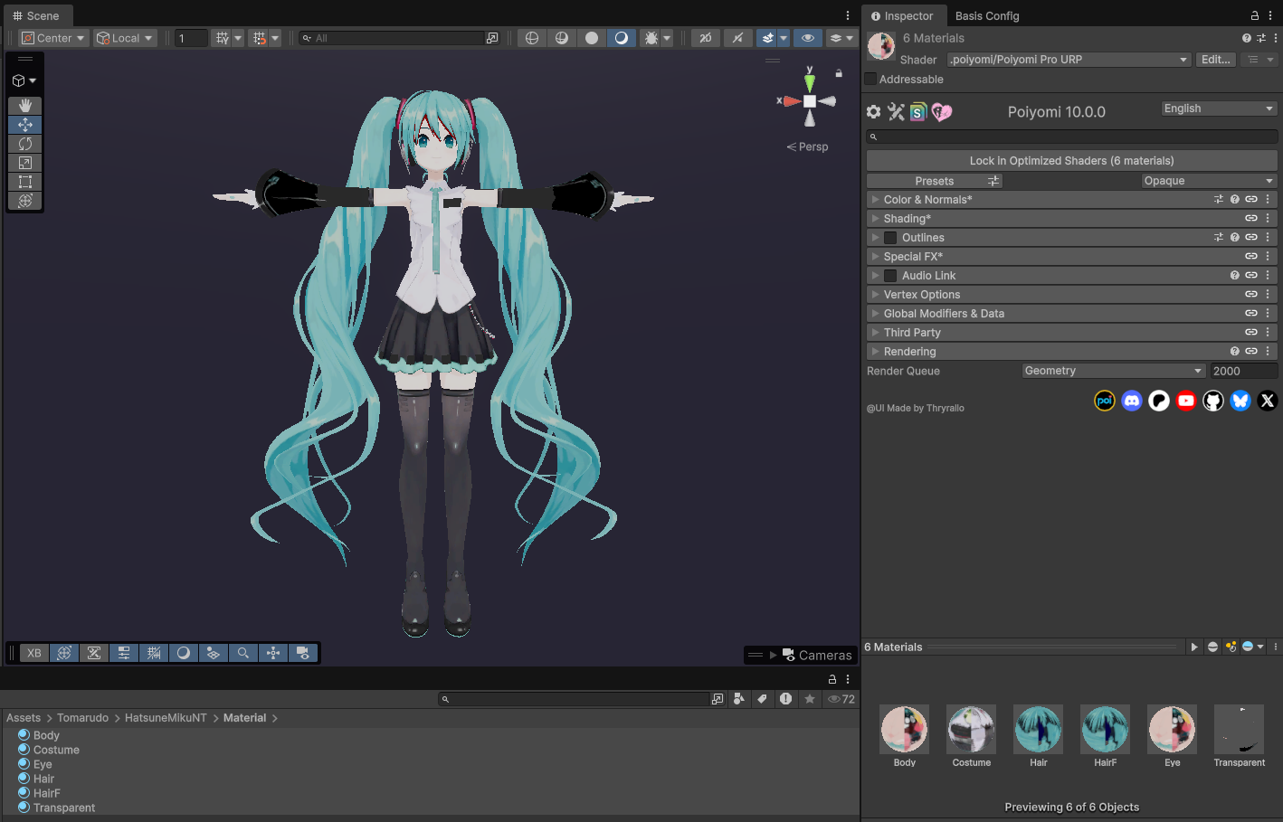This screenshot has width=1283, height=822.
Task: Select the Hand view tool
Action: click(25, 106)
